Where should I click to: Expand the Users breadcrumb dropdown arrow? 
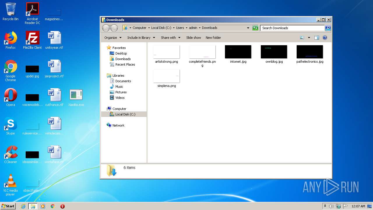click(x=186, y=28)
